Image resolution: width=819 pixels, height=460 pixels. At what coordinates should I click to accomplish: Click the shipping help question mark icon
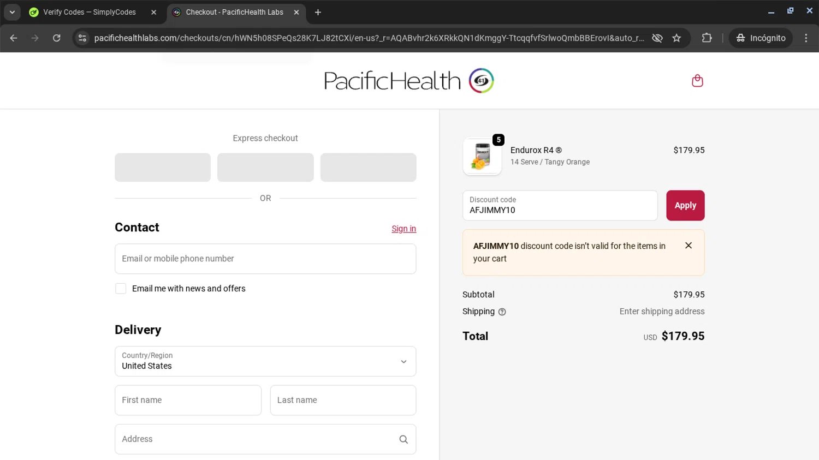[x=502, y=312]
